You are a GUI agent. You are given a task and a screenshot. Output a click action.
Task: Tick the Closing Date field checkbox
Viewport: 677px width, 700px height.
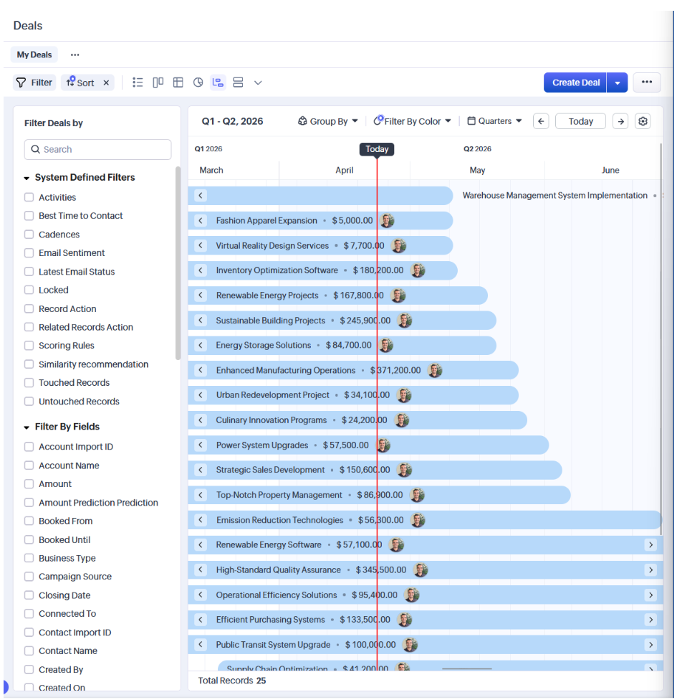[x=29, y=595]
